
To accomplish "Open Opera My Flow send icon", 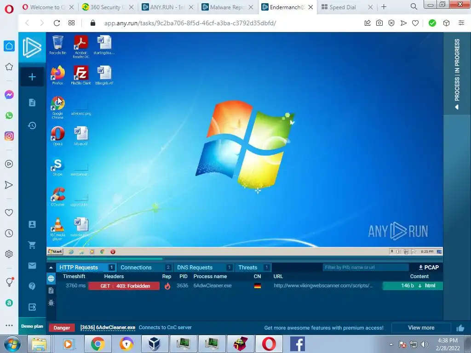I will tap(9, 185).
